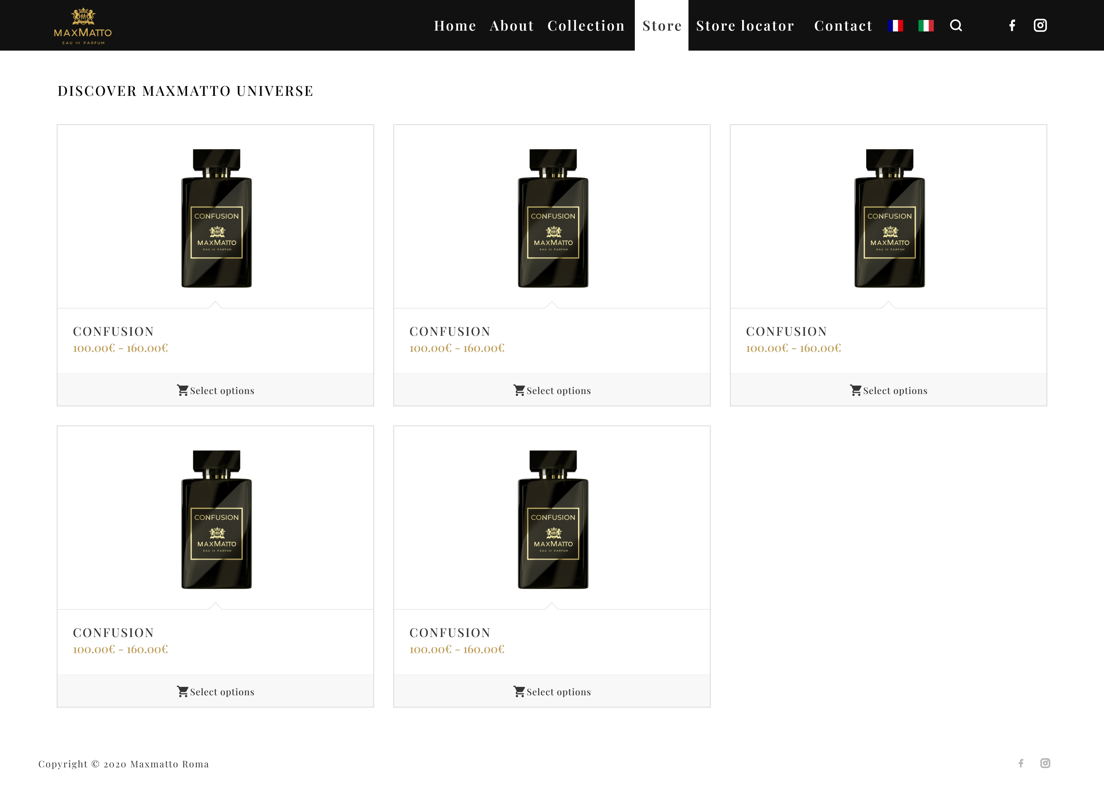The width and height of the screenshot is (1104, 785).
Task: Click footer Instagram icon
Action: point(1045,763)
